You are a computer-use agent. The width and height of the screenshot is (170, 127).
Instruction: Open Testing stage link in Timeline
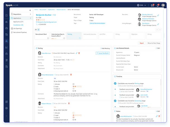[x=137, y=84]
